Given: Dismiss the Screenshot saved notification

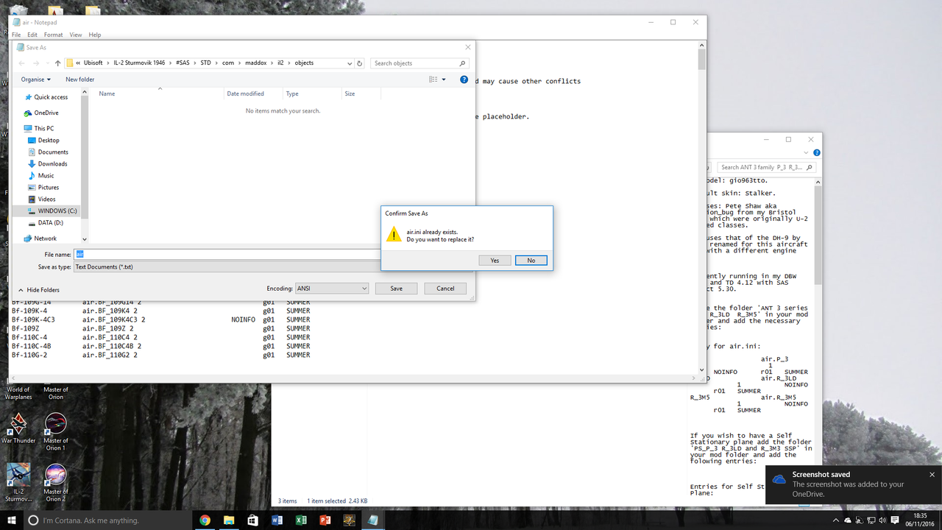Looking at the screenshot, I should [932, 475].
